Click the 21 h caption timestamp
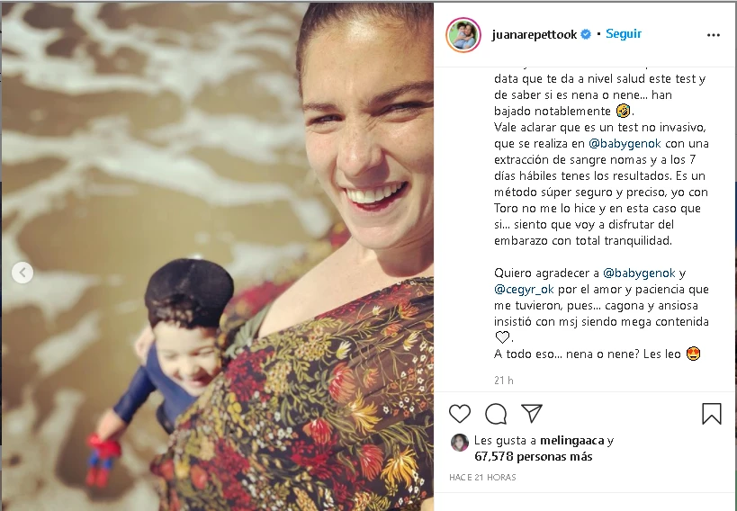737x511 pixels. [x=503, y=381]
